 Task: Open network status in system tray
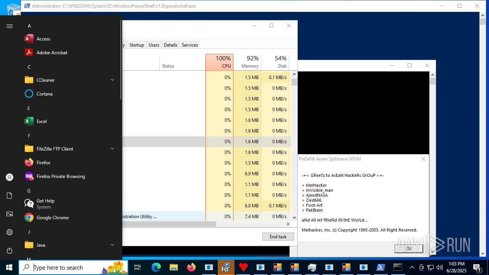tap(431, 267)
